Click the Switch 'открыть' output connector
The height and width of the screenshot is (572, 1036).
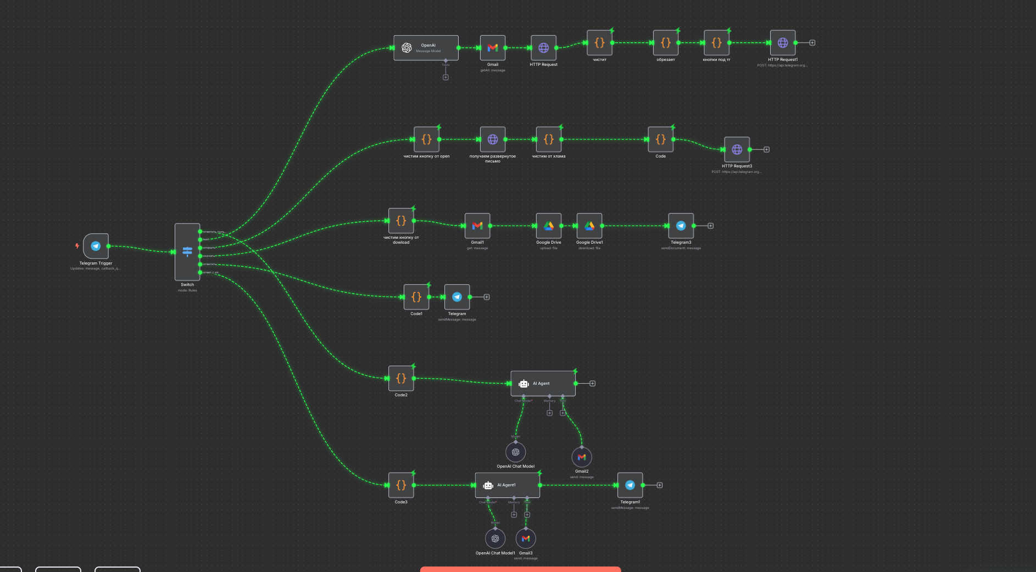[x=200, y=248]
